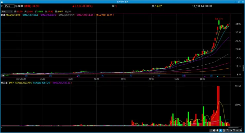This screenshot has height=133, width=245.
Task: Click the print chart icon
Action: [x=214, y=130]
